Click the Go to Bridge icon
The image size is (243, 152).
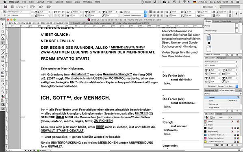point(12,7)
